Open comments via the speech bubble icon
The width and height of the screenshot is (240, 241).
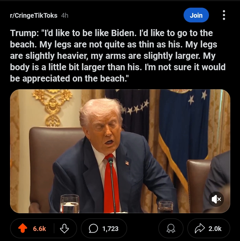pyautogui.click(x=93, y=229)
